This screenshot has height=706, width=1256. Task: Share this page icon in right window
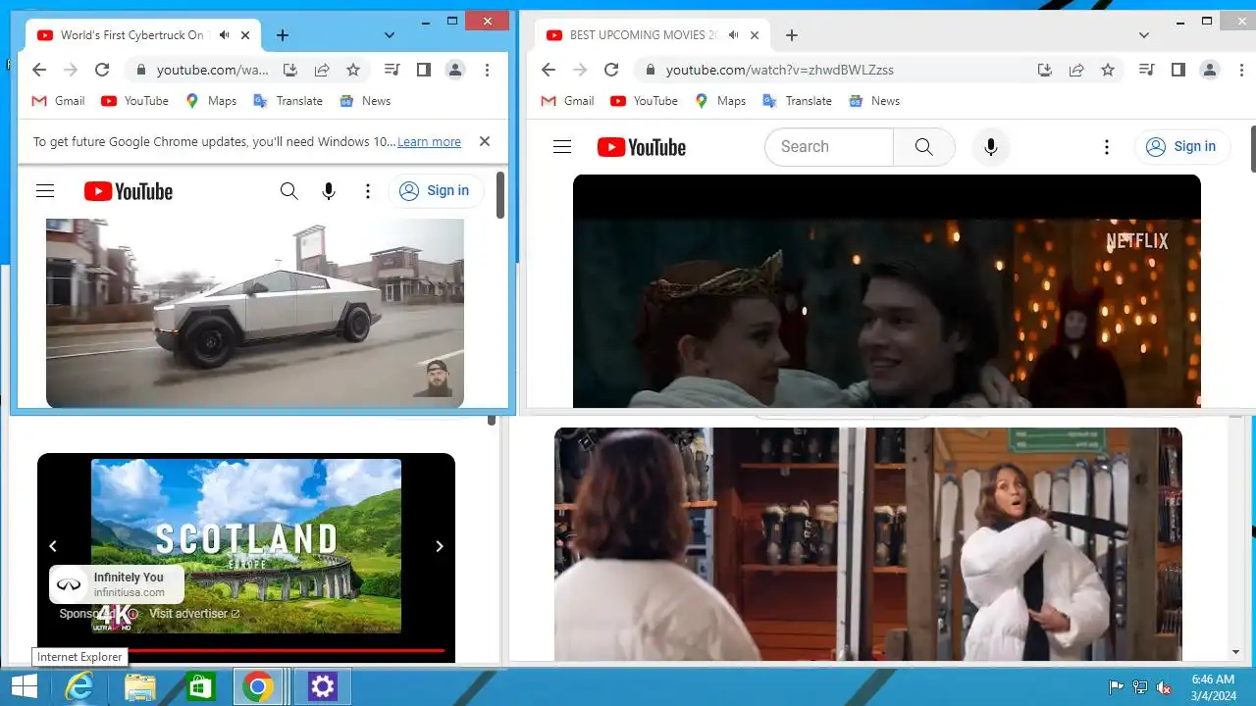point(1076,70)
